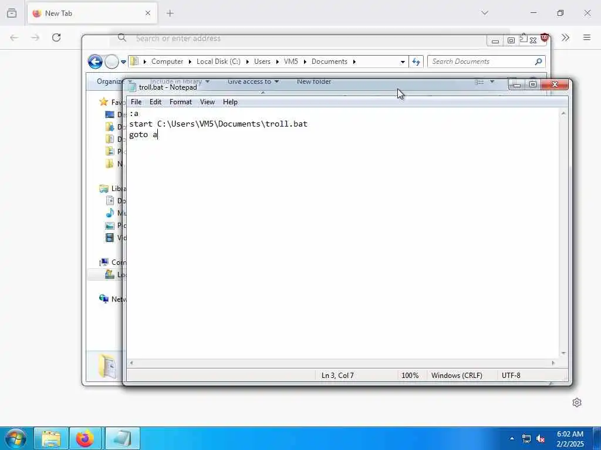Open the Notepad Help menu

pos(230,102)
